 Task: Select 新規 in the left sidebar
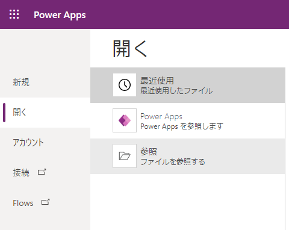(45, 82)
